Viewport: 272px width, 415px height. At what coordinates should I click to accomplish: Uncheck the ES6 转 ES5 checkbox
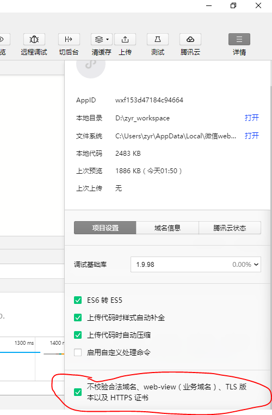[78, 300]
